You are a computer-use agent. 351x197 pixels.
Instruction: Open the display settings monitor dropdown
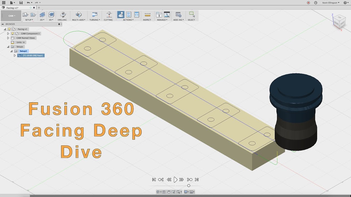click(186, 192)
